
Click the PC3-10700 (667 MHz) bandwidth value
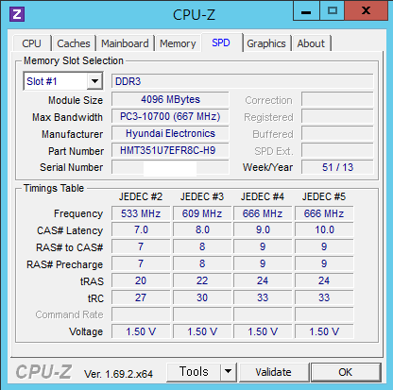pos(170,116)
